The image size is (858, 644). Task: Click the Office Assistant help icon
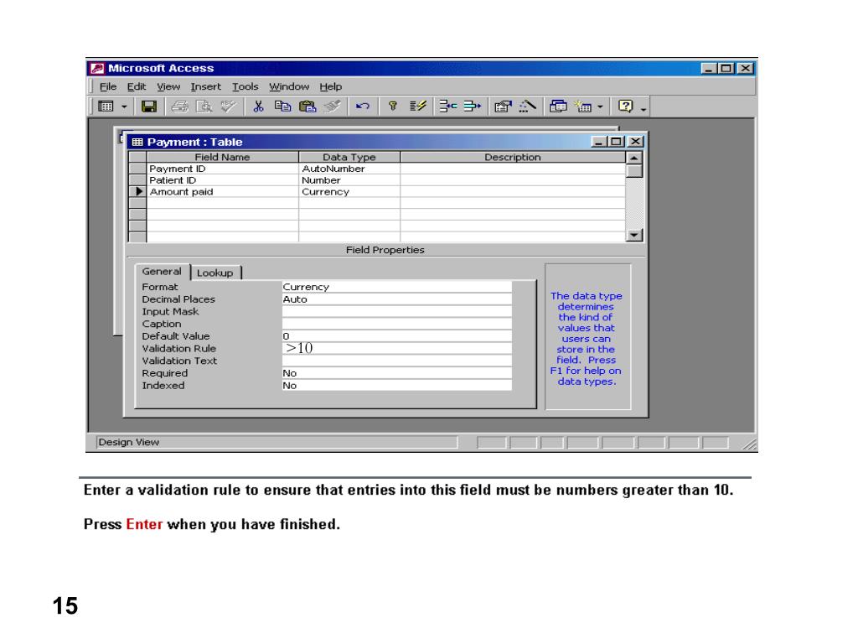tap(625, 106)
